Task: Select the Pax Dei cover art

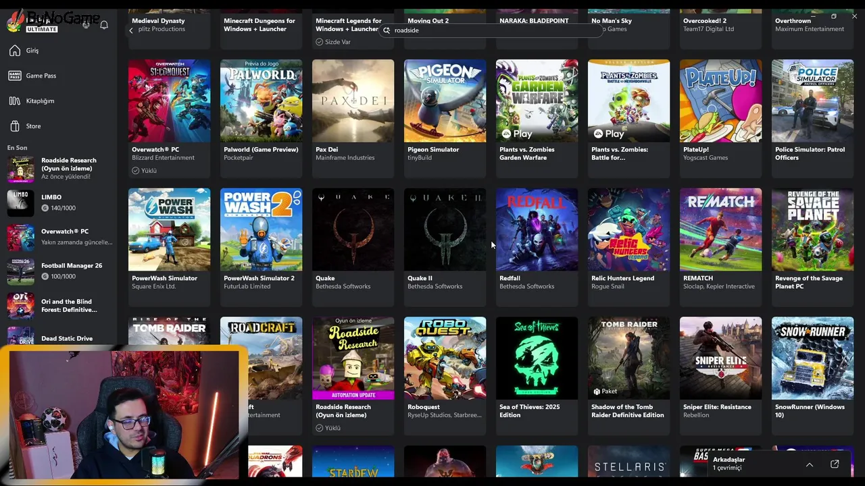Action: tap(353, 101)
